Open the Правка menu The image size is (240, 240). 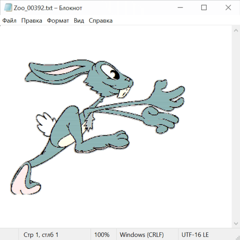point(32,21)
